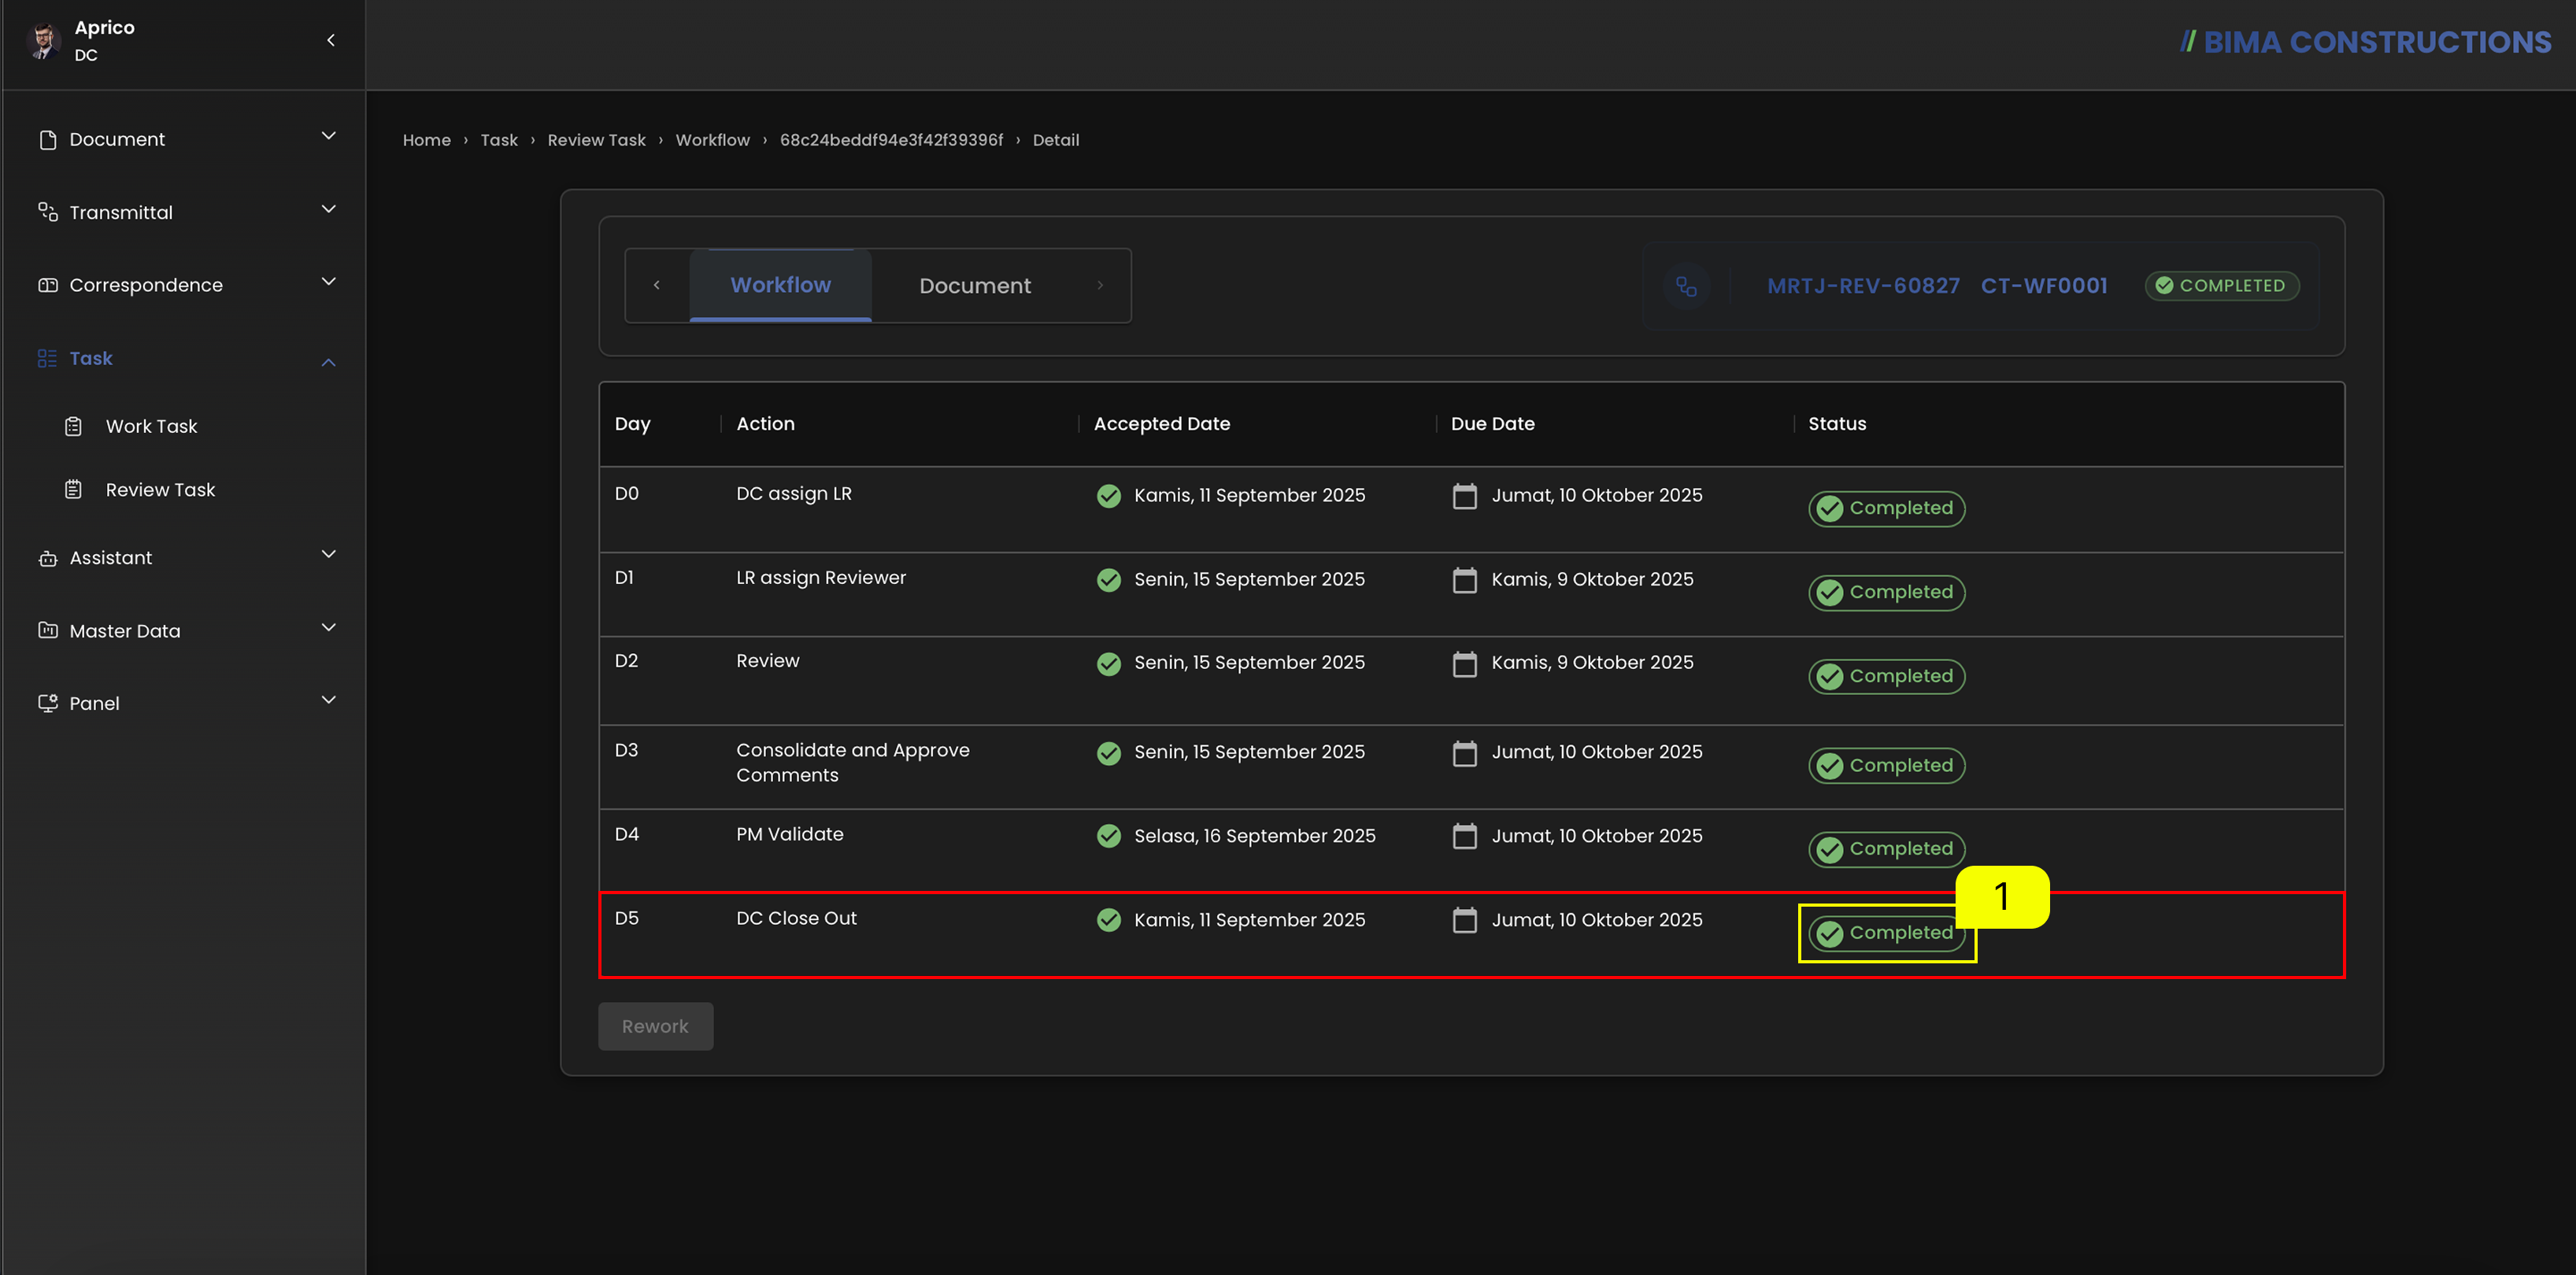Click the Work Task clipboard icon

click(73, 426)
